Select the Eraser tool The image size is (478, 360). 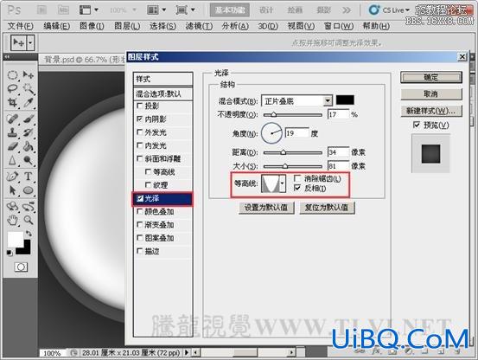coord(12,146)
